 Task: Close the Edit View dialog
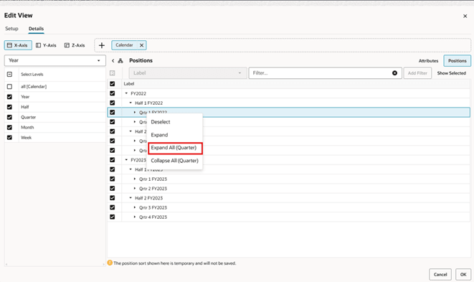coord(465,16)
